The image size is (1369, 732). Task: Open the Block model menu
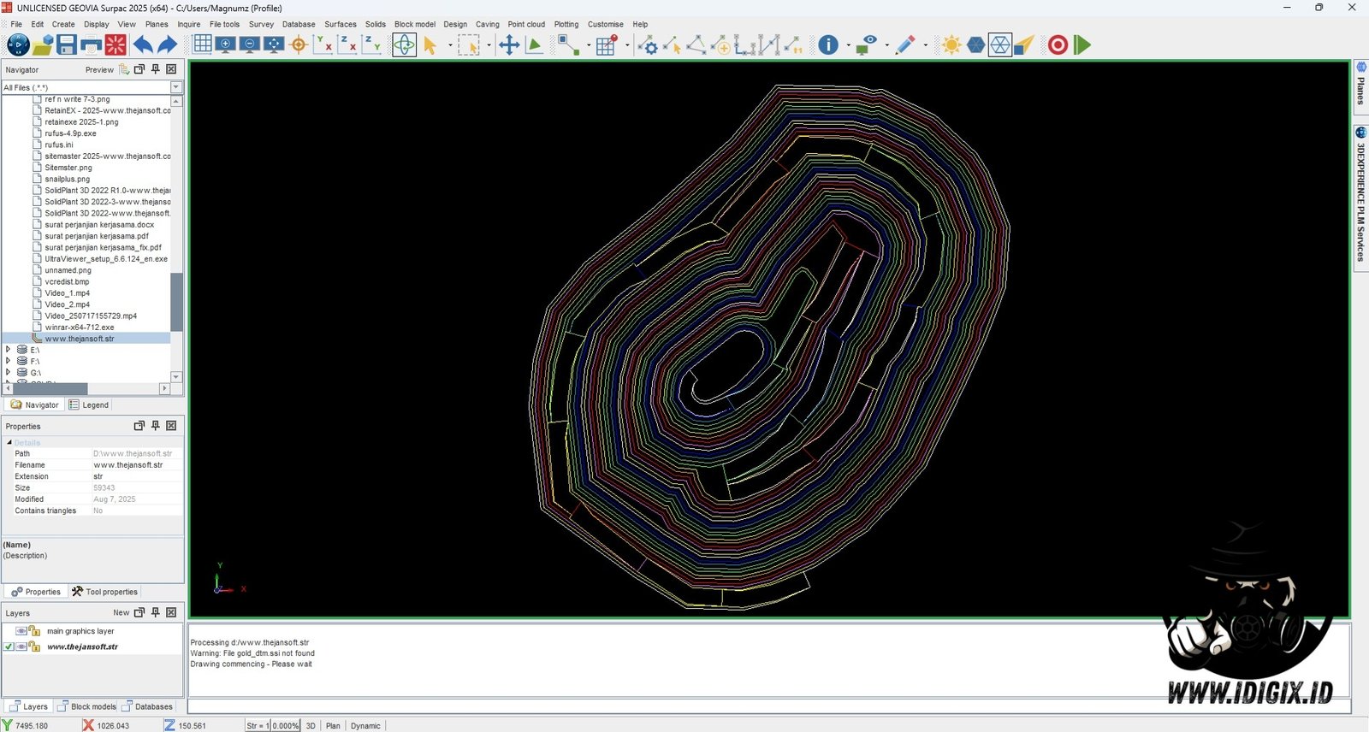[415, 24]
